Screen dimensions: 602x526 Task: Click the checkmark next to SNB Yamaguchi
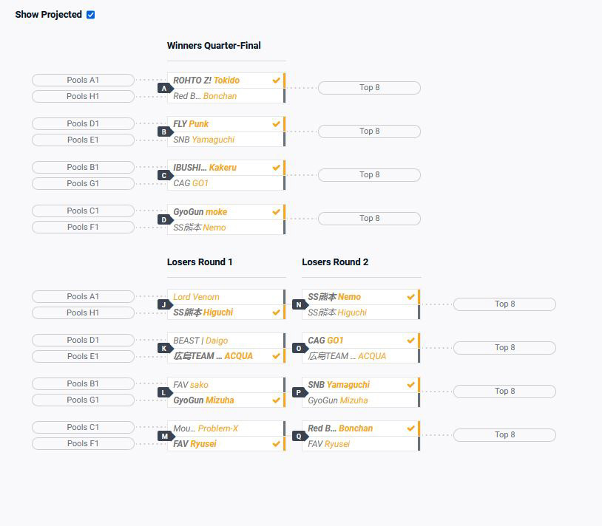coord(410,383)
